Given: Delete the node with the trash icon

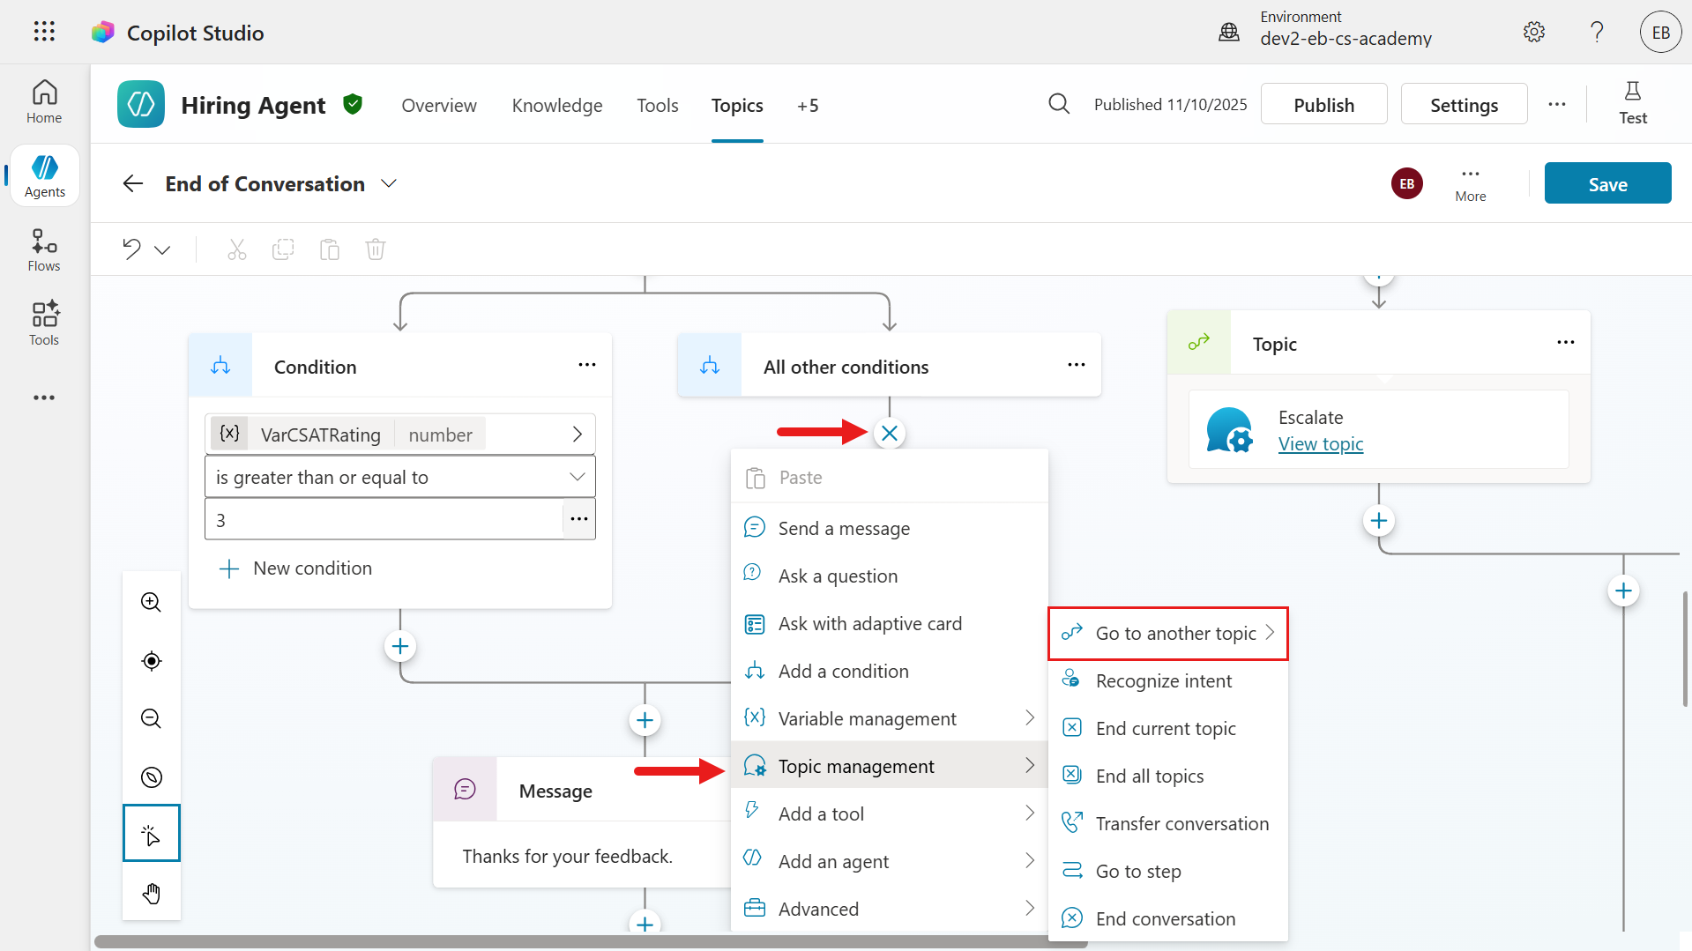Looking at the screenshot, I should [x=375, y=249].
